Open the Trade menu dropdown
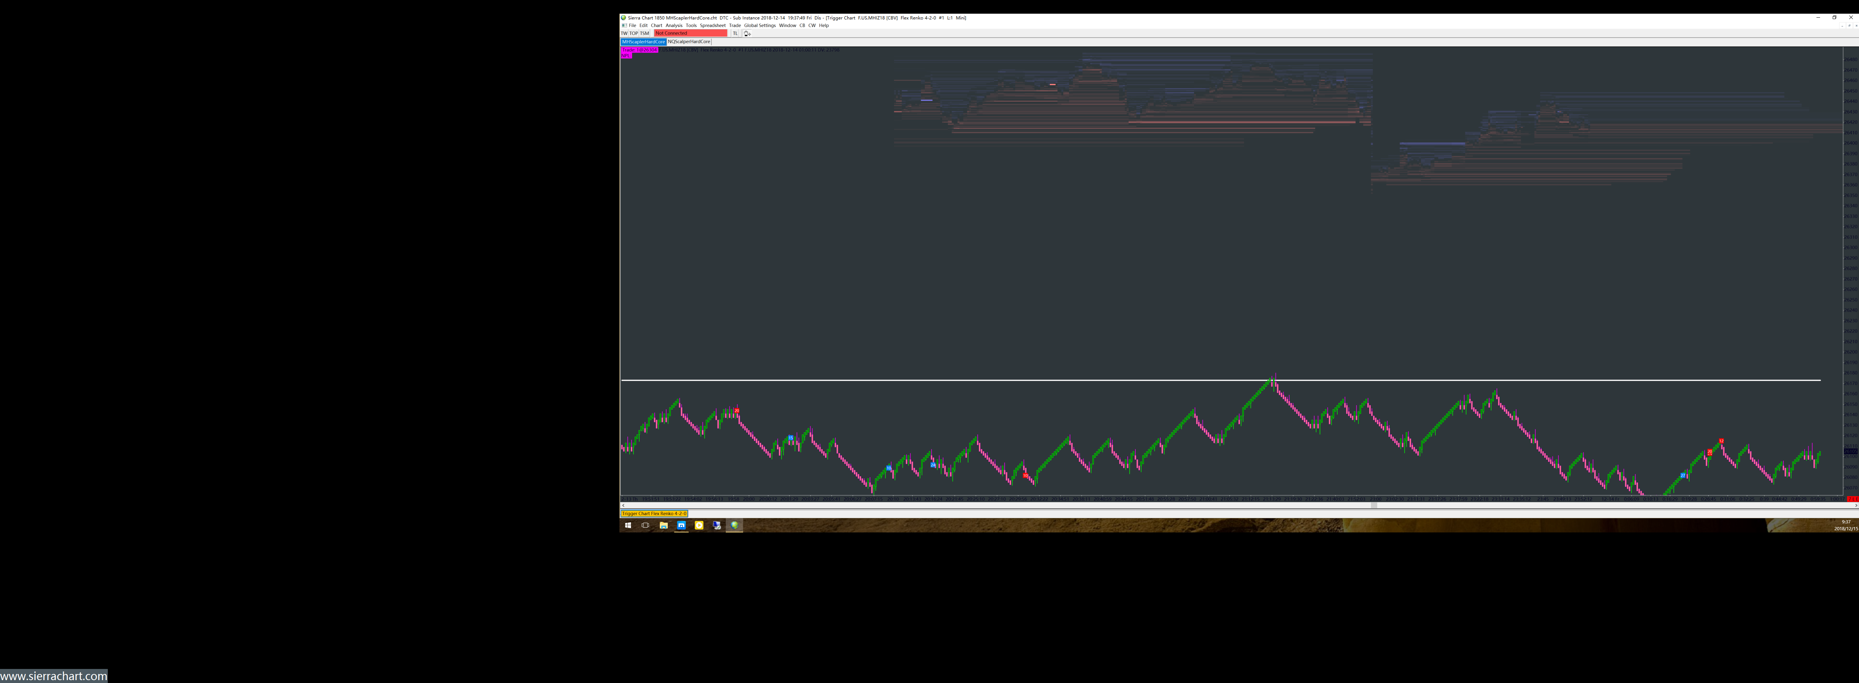 click(x=735, y=25)
